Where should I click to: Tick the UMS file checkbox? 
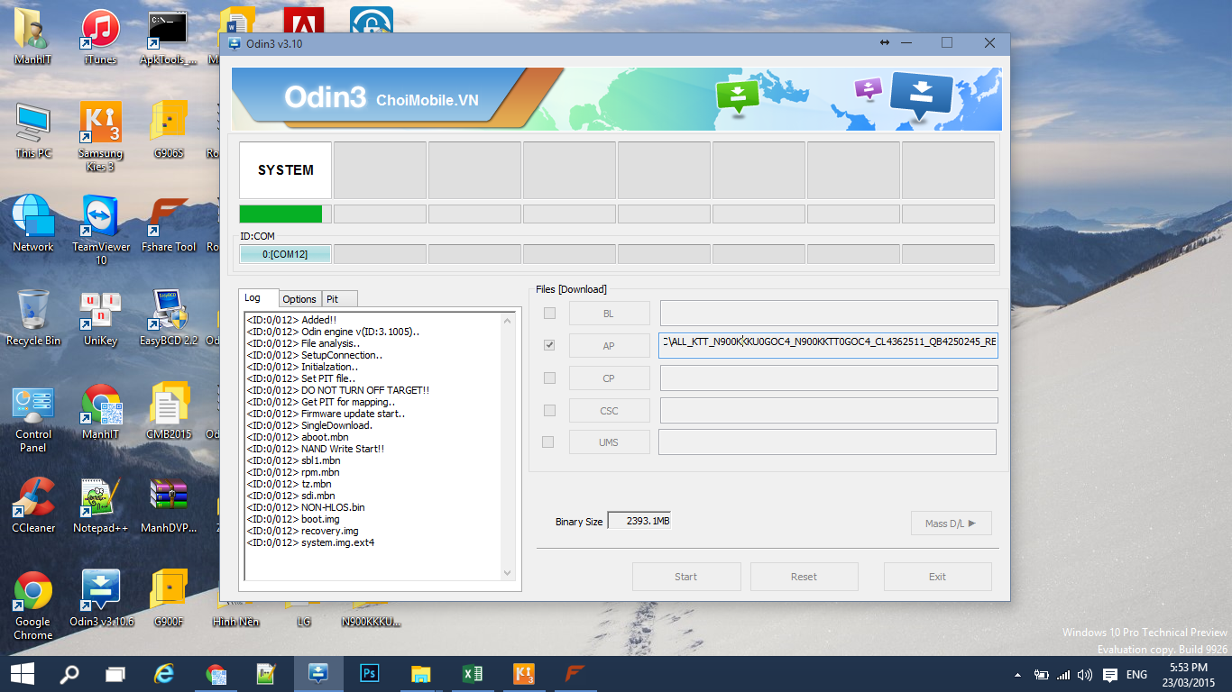pos(547,442)
